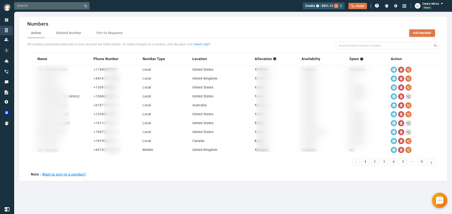
Task: Click the info icon beside Spam
Action: coord(362,59)
